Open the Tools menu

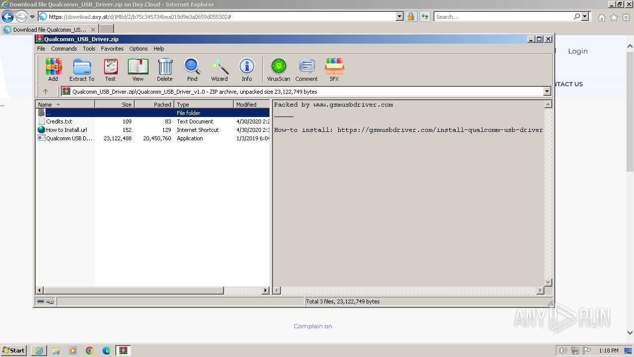point(89,49)
